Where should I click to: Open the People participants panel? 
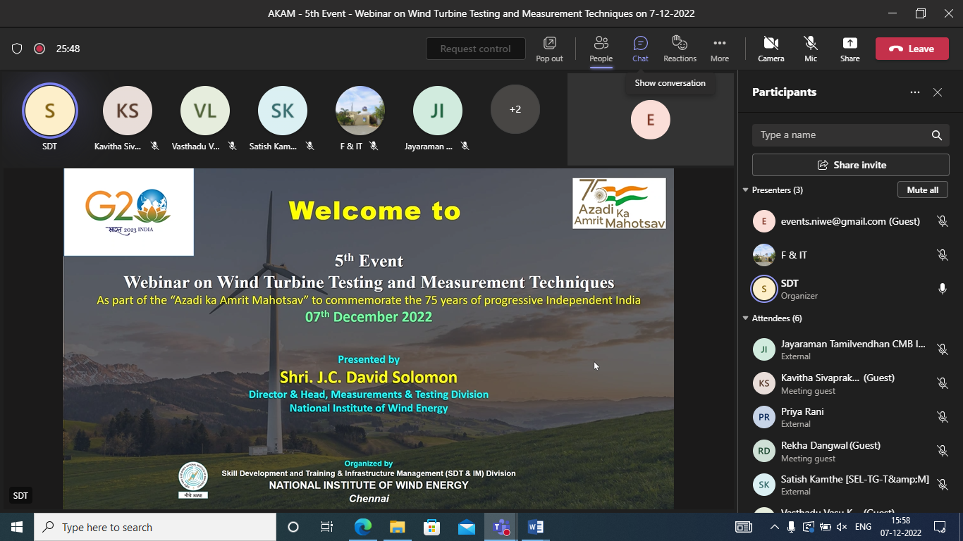(x=601, y=49)
